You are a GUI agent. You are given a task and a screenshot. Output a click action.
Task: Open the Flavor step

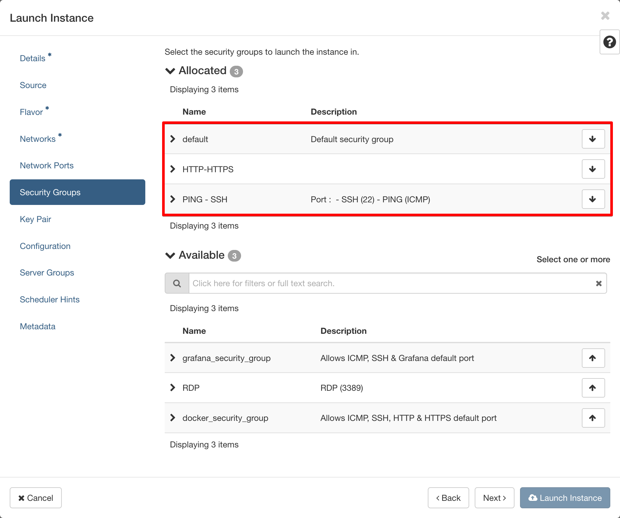31,112
